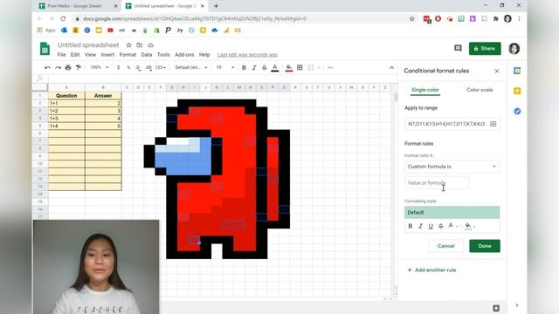Toggle strikethrough in main toolbar
The width and height of the screenshot is (559, 314).
point(265,68)
